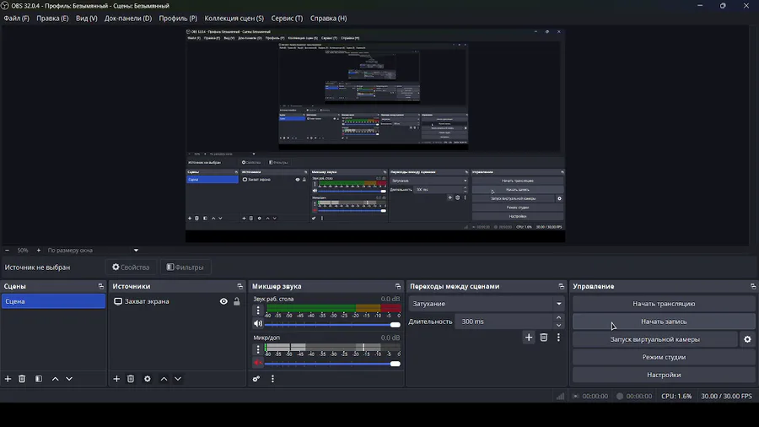759x427 pixels.
Task: Add a new scene transition
Action: 529,338
